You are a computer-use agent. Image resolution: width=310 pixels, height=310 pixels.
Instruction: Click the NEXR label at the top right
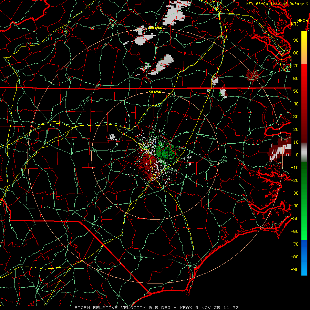coord(303,21)
